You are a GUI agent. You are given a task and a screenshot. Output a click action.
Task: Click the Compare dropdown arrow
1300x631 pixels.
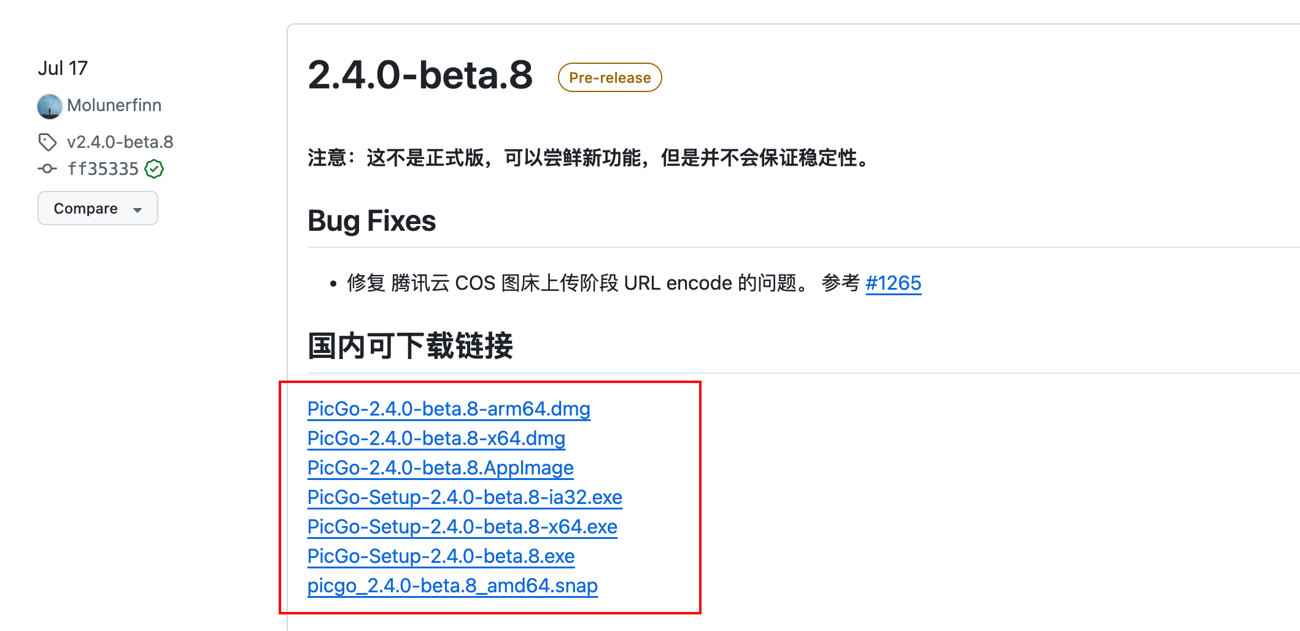pos(137,210)
